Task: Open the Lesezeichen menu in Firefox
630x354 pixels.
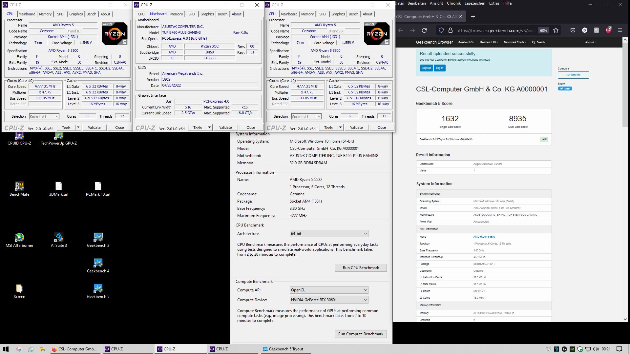Action: click(x=475, y=3)
